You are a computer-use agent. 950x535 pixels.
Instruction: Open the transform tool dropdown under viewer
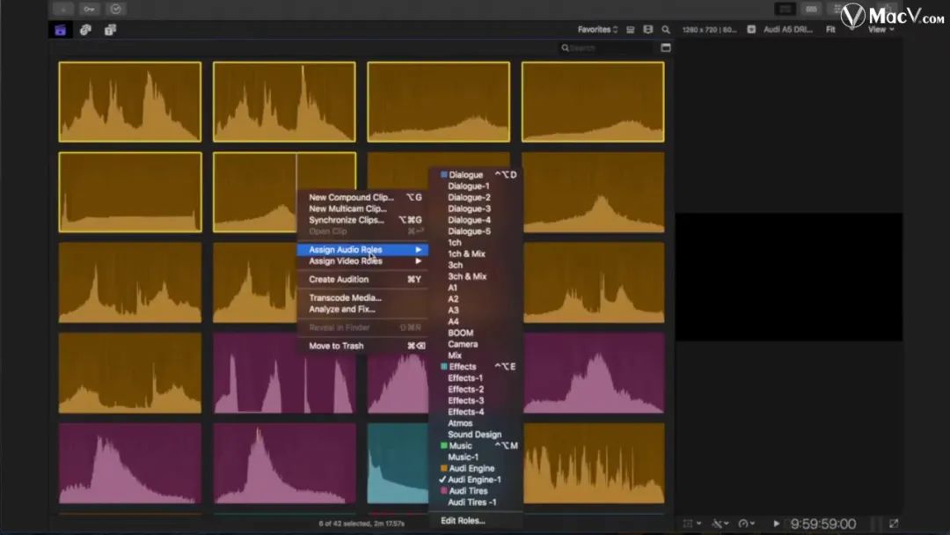[692, 524]
